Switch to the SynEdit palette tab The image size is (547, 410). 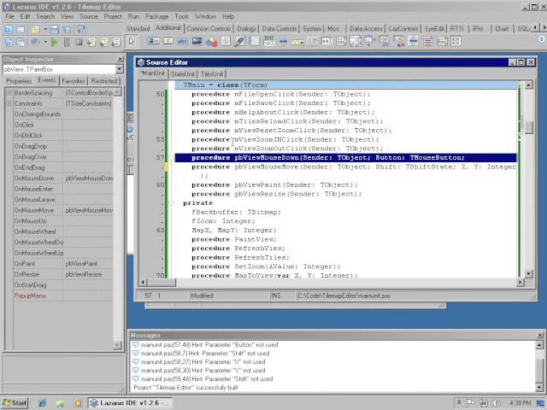pyautogui.click(x=434, y=28)
